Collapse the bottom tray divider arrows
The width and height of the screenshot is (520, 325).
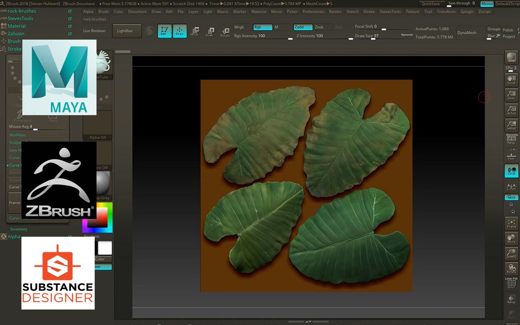[308, 321]
